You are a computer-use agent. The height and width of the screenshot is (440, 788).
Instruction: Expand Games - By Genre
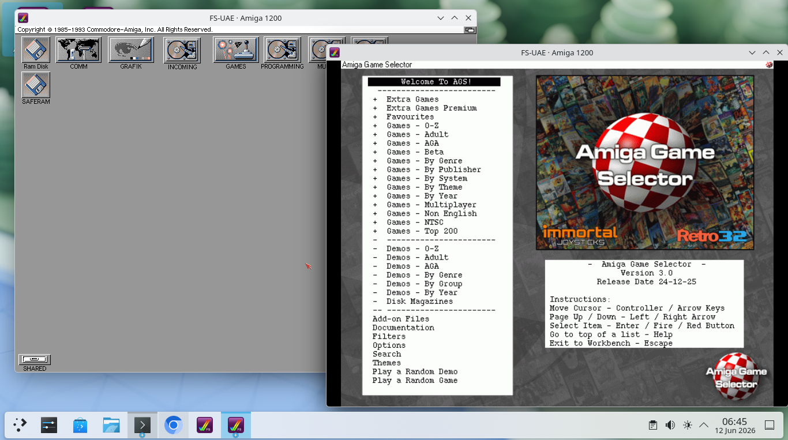click(x=417, y=161)
